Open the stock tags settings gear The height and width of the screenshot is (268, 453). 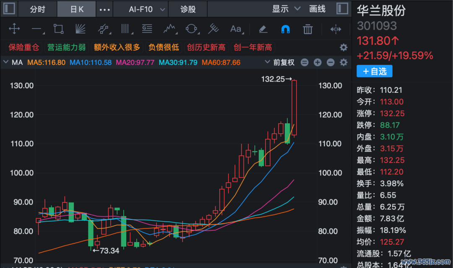pos(344,48)
